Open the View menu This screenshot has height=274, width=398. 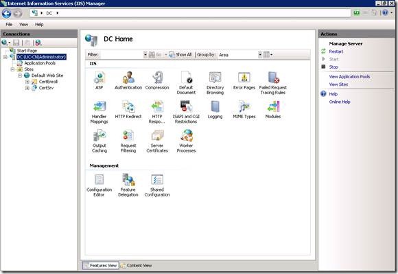pos(23,24)
